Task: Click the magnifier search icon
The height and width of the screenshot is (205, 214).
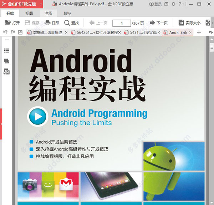Action: pyautogui.click(x=67, y=23)
